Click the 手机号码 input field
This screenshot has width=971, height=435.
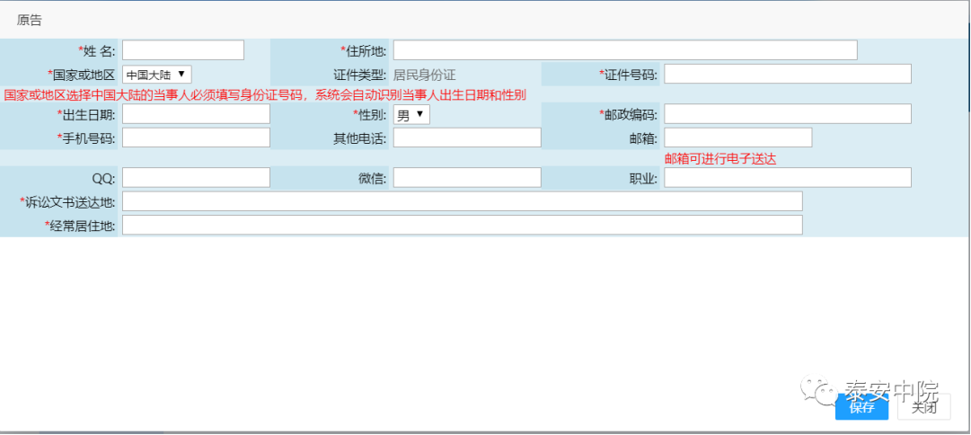(x=197, y=138)
